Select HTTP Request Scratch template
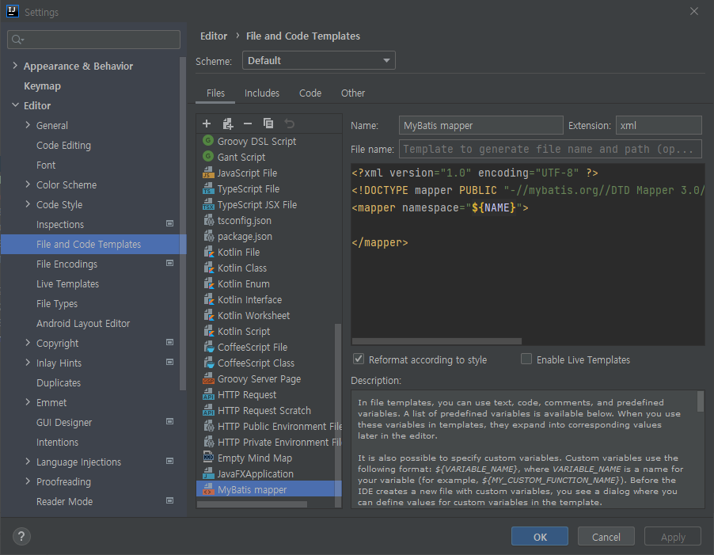The height and width of the screenshot is (555, 714). coord(264,410)
